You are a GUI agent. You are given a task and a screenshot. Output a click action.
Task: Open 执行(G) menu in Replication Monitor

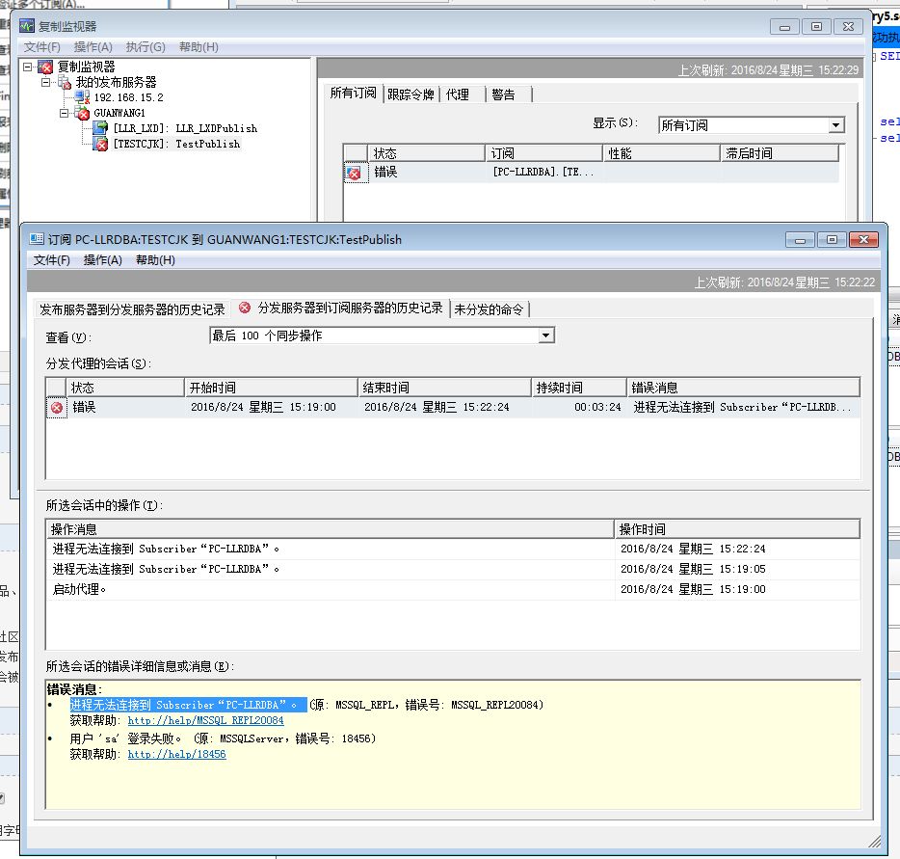pos(146,47)
